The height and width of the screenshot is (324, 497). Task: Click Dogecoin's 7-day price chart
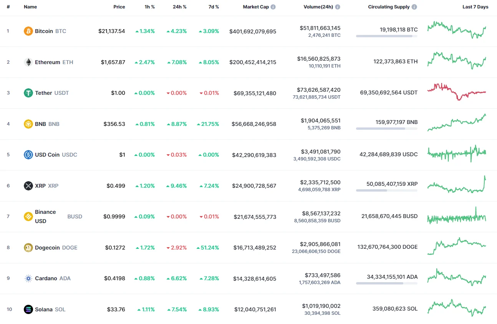(x=456, y=246)
